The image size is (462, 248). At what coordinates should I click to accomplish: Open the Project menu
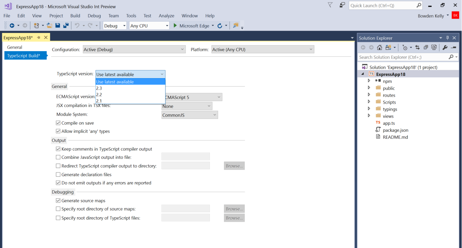[x=56, y=16]
